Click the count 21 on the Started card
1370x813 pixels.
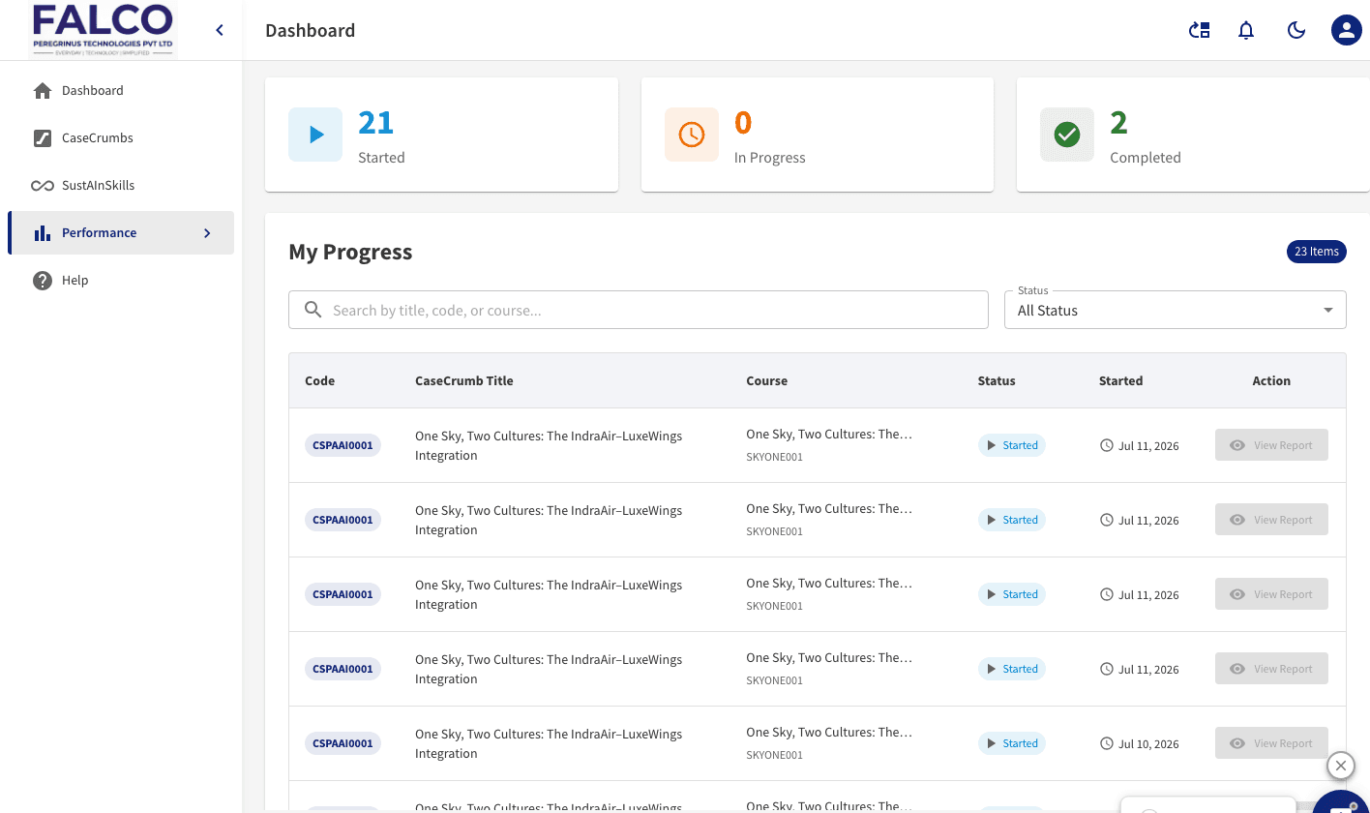tap(375, 123)
